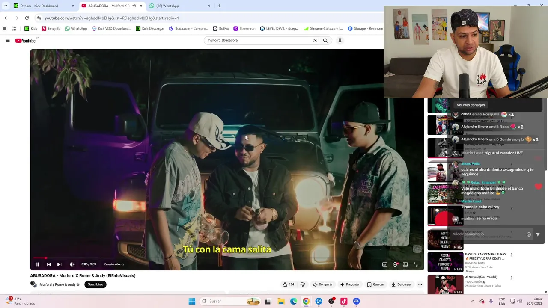Open options menu for 'BASE DE RAP CON PALABRAS'
Screen dimensions: 548x308
512,255
